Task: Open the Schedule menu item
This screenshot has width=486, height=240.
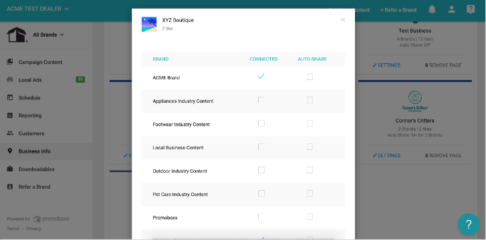Action: coord(29,98)
